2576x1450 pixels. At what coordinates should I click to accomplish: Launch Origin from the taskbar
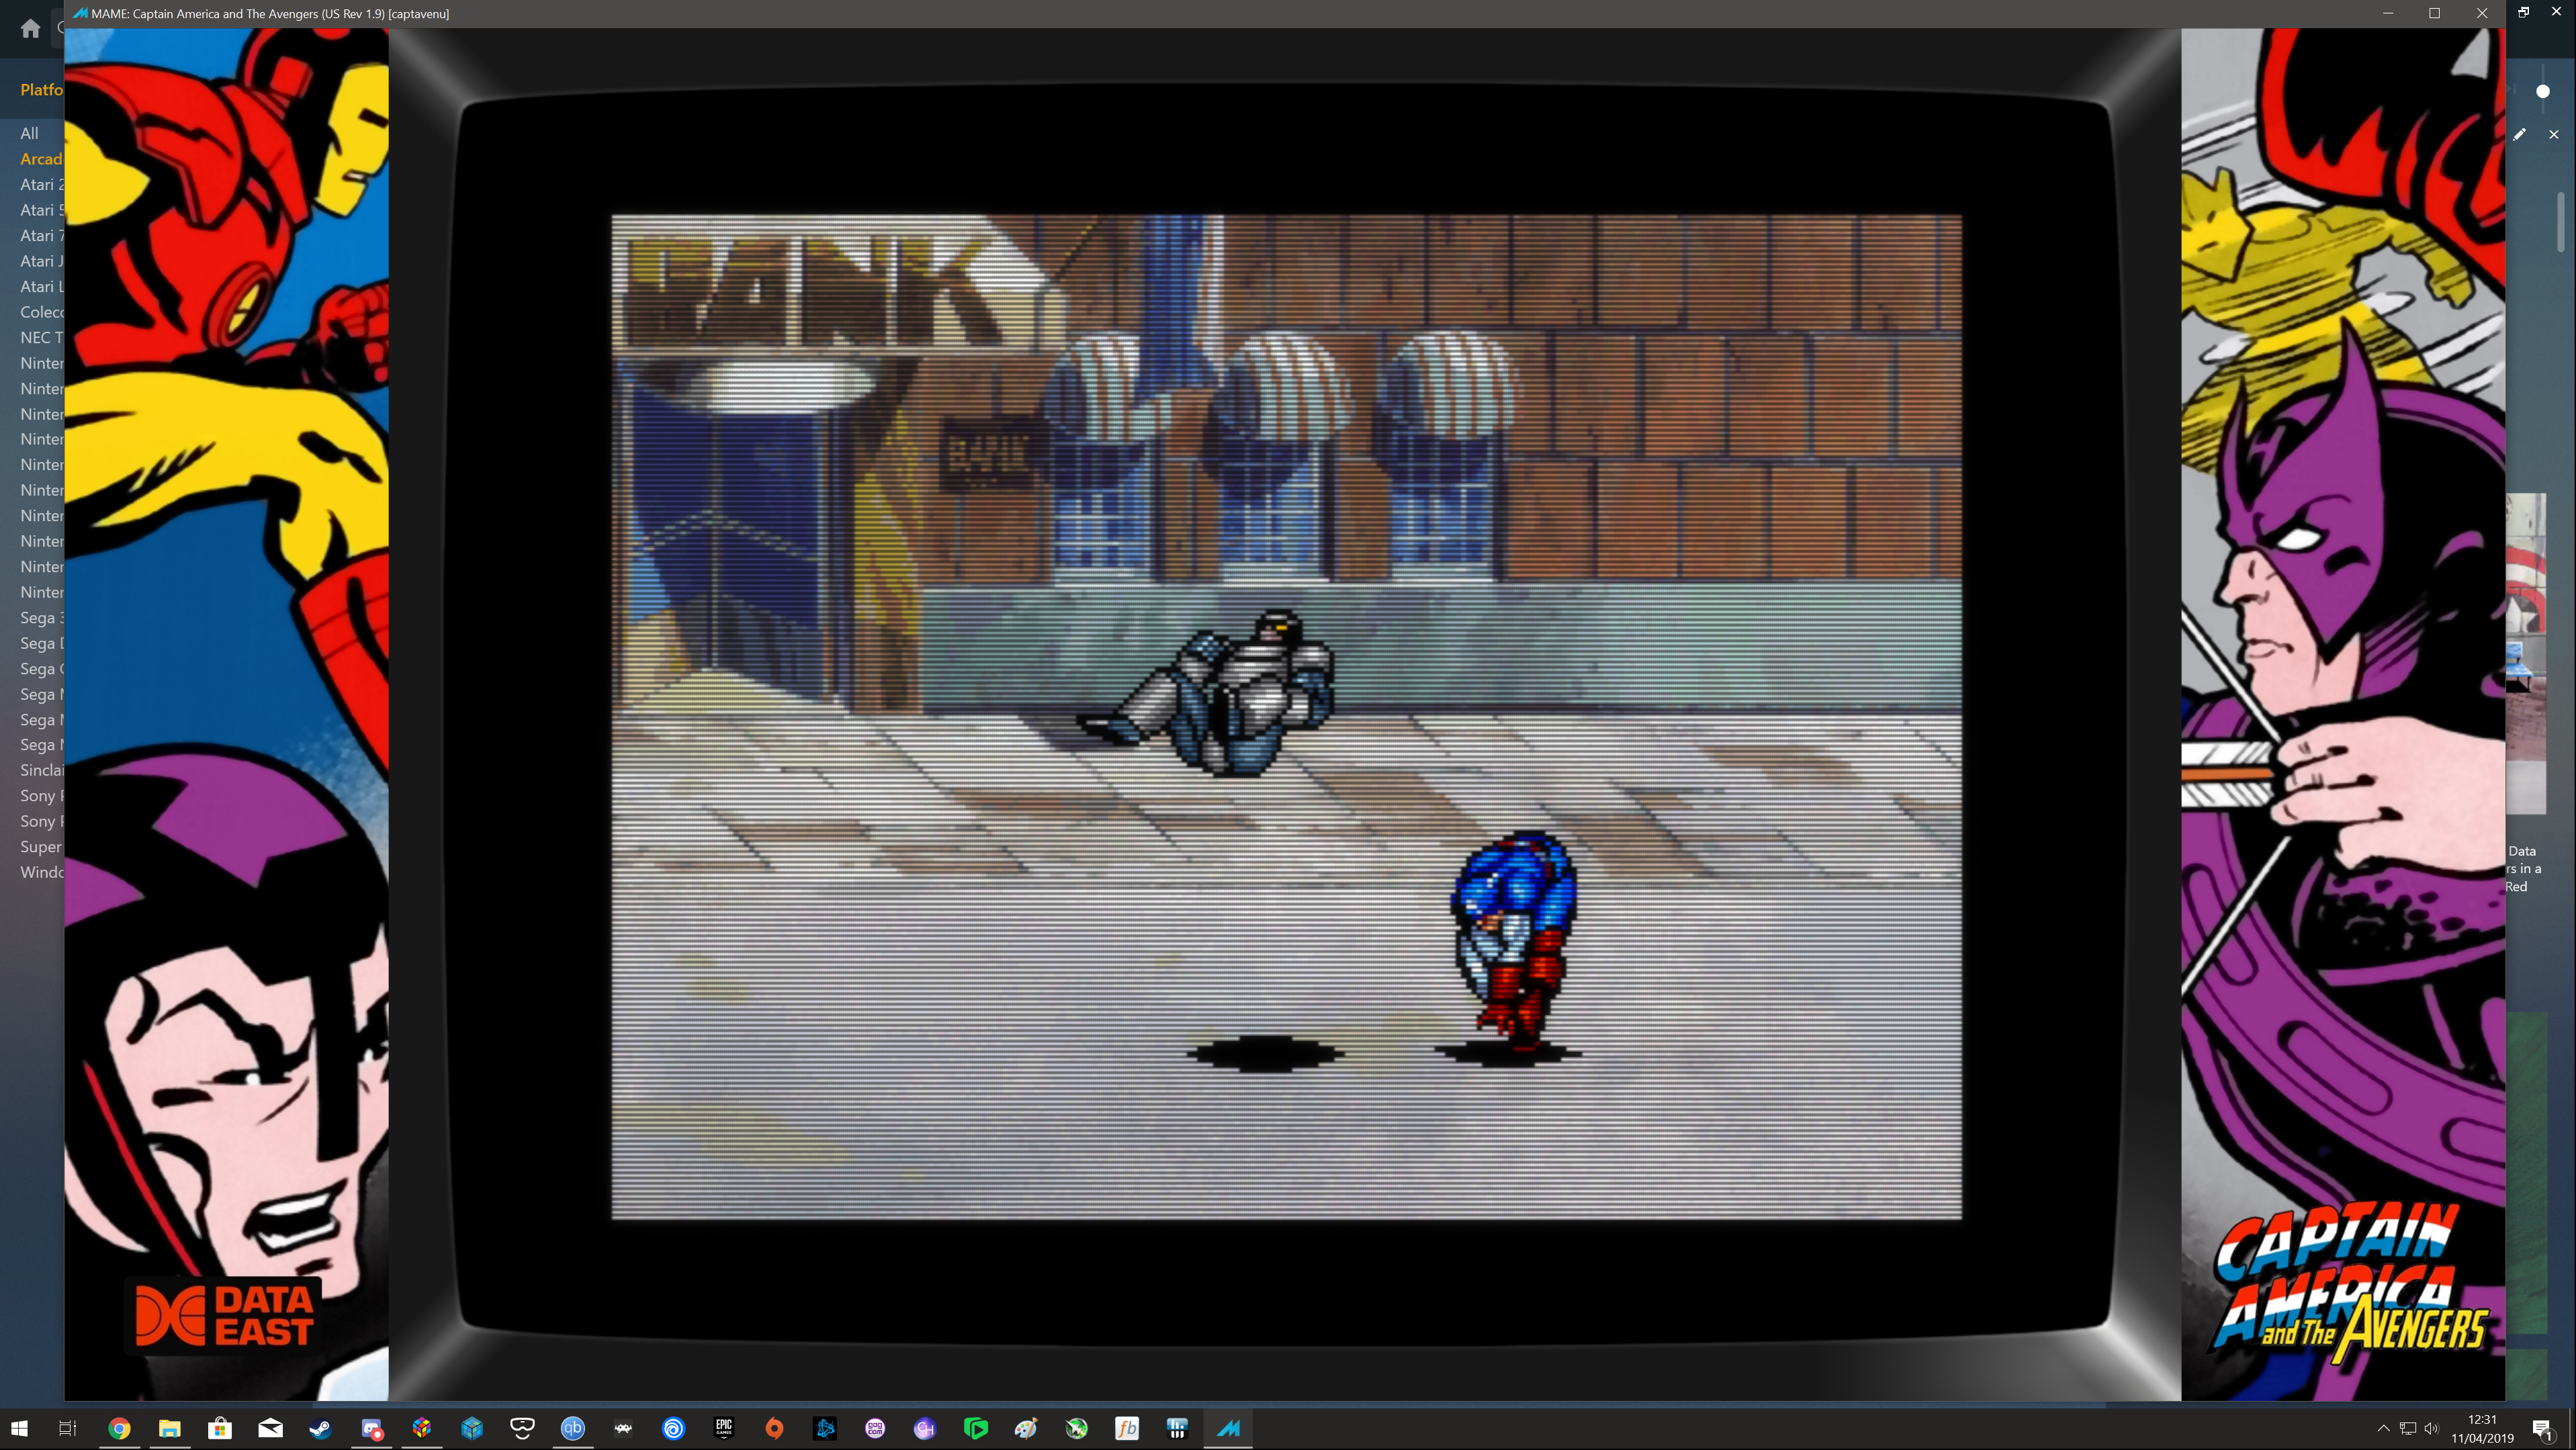point(774,1428)
